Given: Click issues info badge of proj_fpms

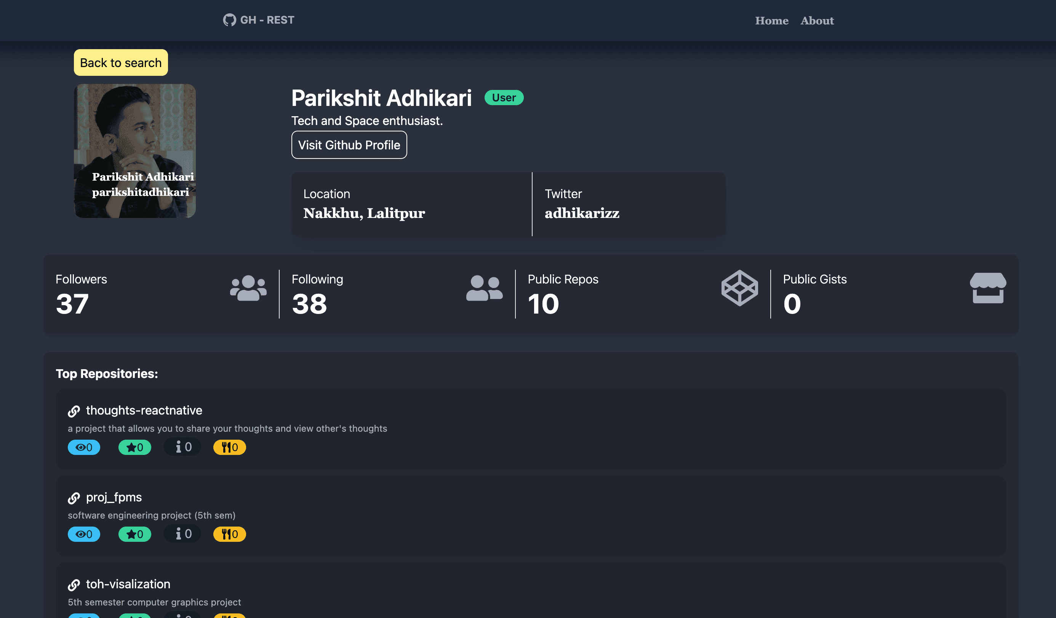Looking at the screenshot, I should coord(182,533).
